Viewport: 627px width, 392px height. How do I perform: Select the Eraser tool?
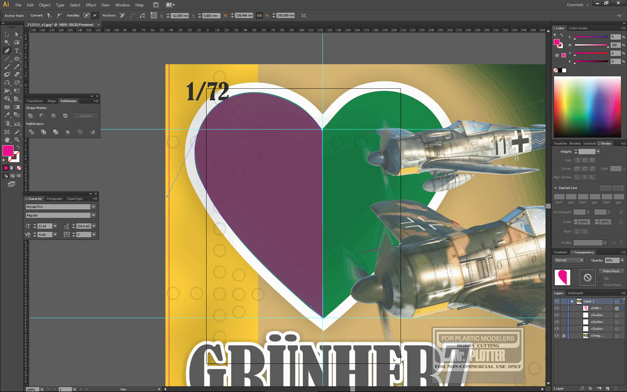(x=17, y=75)
